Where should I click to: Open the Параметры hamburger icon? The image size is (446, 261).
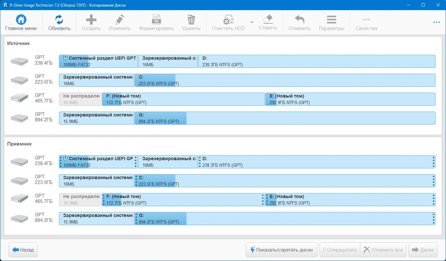332,20
